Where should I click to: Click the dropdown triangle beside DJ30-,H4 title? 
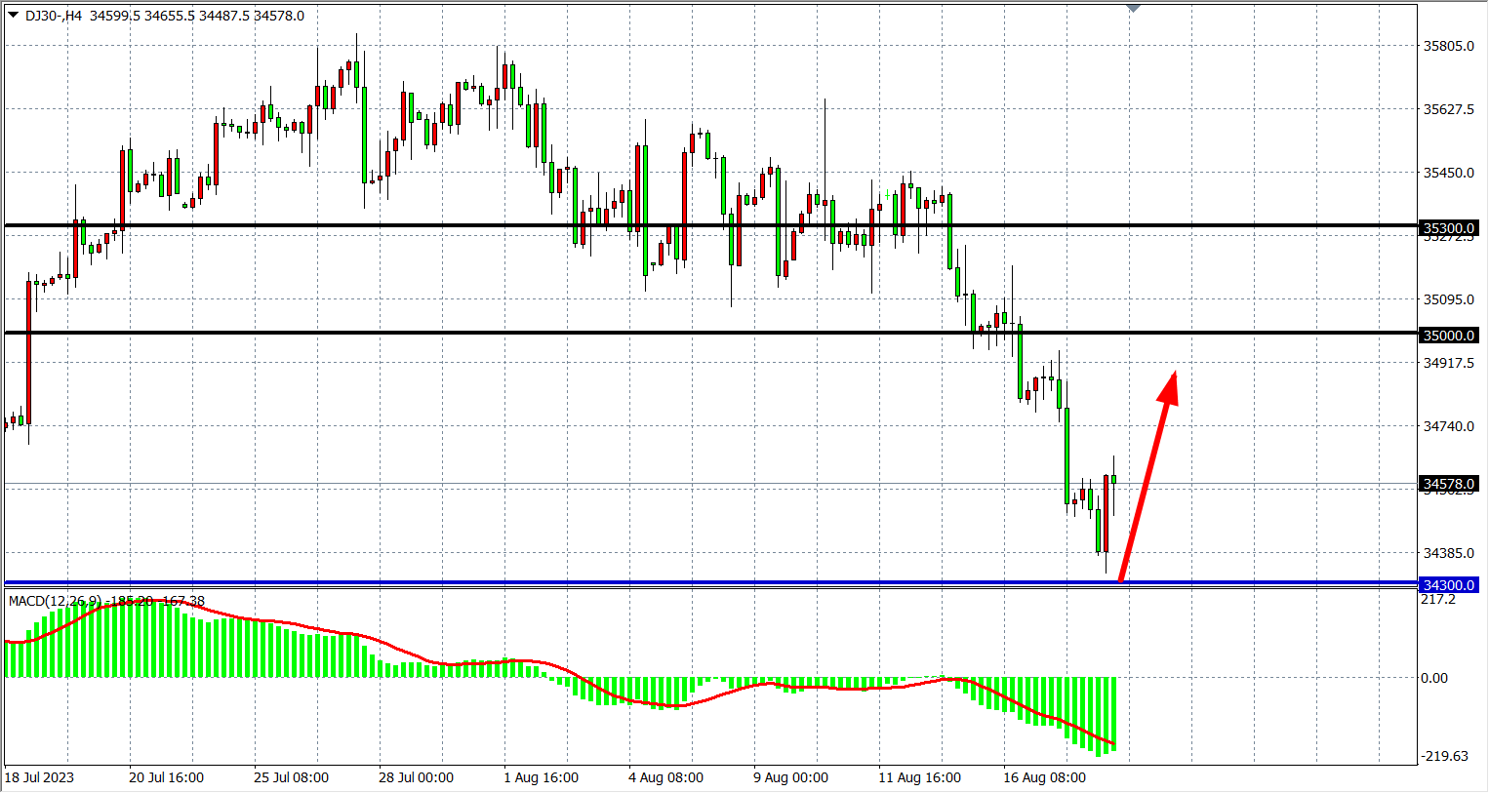[x=13, y=15]
